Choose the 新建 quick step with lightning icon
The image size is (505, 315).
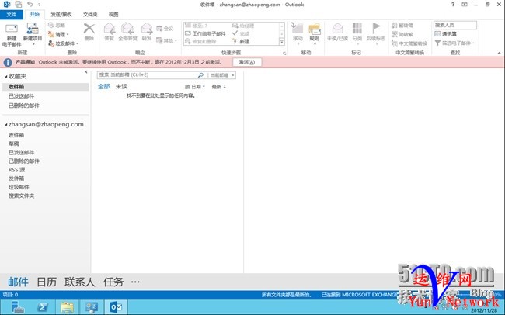[241, 41]
